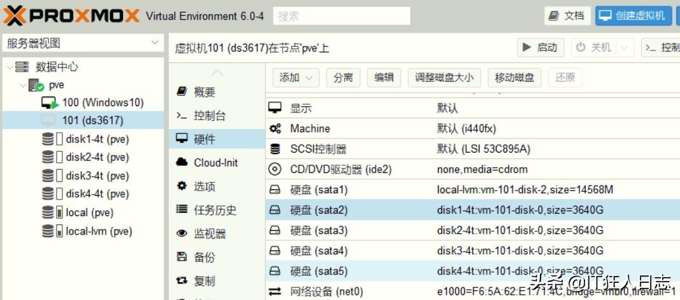This screenshot has width=680, height=300.
Task: Click the search input field
Action: pos(341,16)
